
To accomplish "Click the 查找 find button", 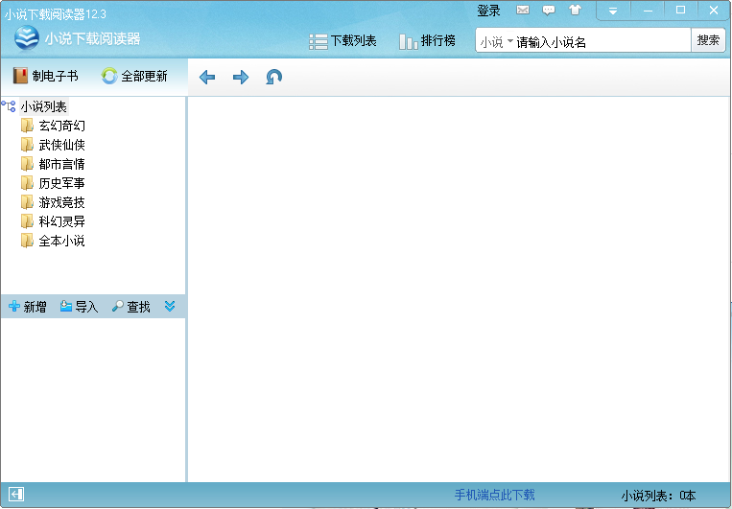I will (x=130, y=307).
